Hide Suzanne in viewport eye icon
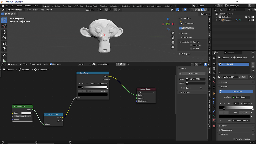This screenshot has width=256, height=144. coord(249,20)
